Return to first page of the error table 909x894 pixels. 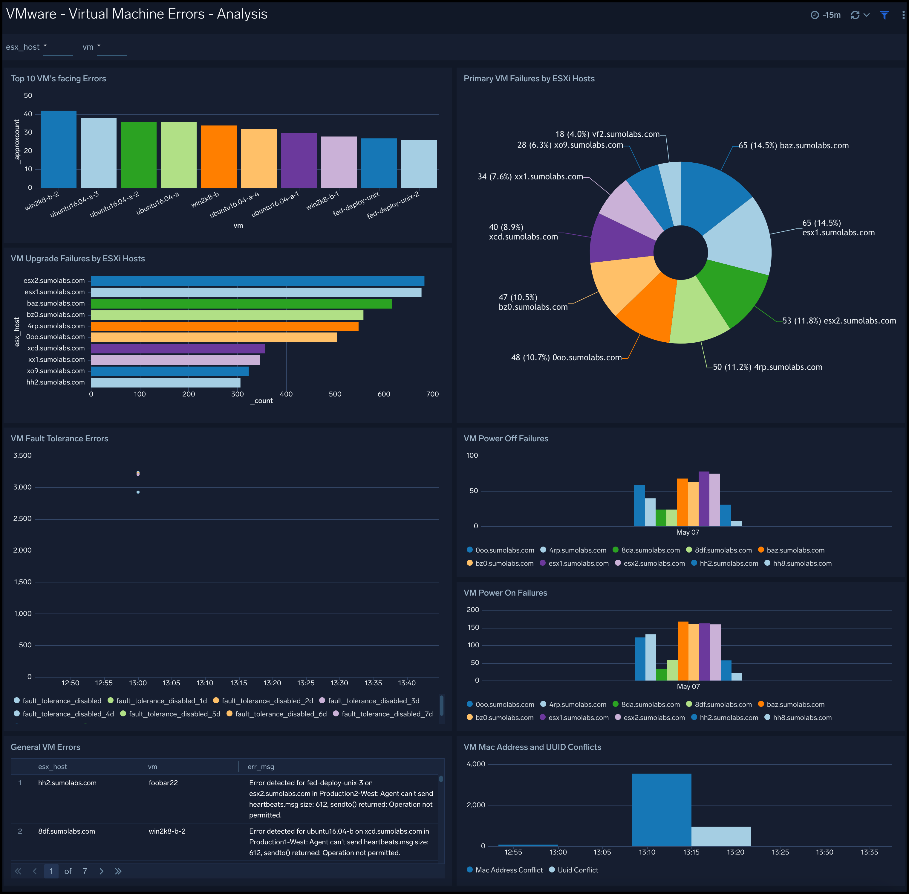click(x=18, y=871)
